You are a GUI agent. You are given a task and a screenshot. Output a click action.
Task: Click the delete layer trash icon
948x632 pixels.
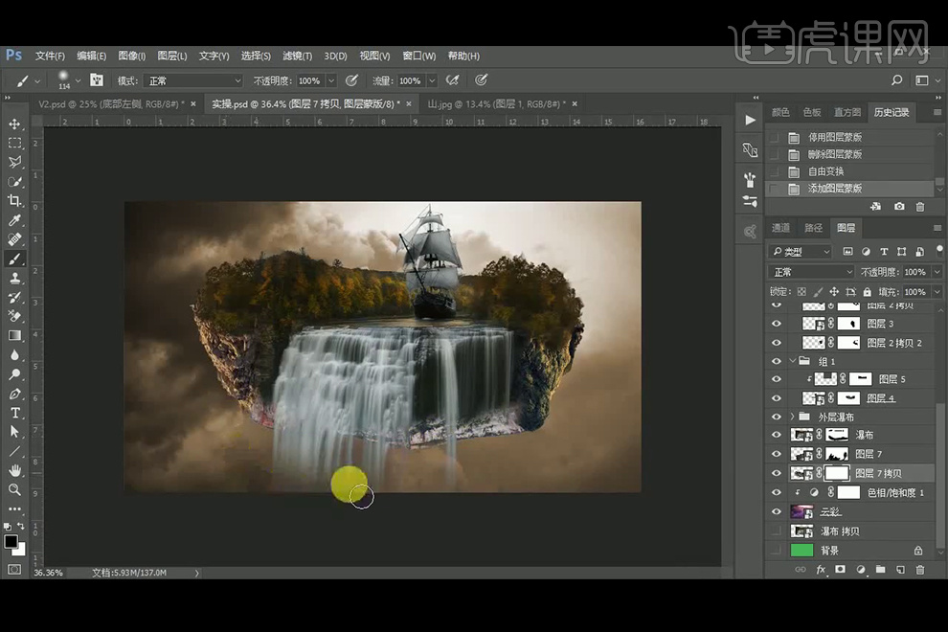tap(920, 570)
